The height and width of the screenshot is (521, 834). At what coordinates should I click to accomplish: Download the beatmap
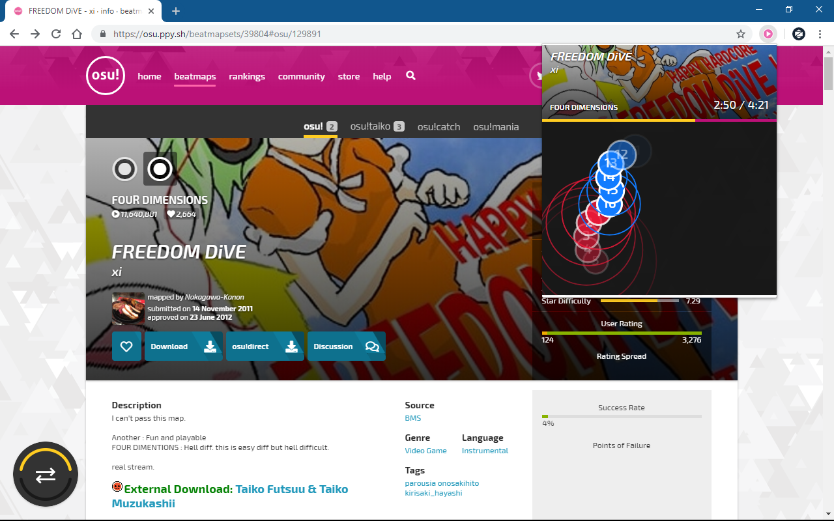pyautogui.click(x=184, y=346)
